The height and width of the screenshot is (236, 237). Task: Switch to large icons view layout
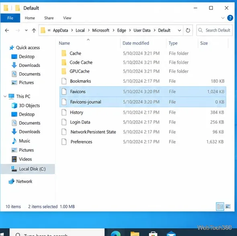[x=228, y=206]
